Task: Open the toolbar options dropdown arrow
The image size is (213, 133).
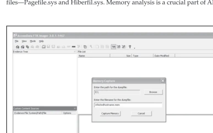Action: [135, 48]
